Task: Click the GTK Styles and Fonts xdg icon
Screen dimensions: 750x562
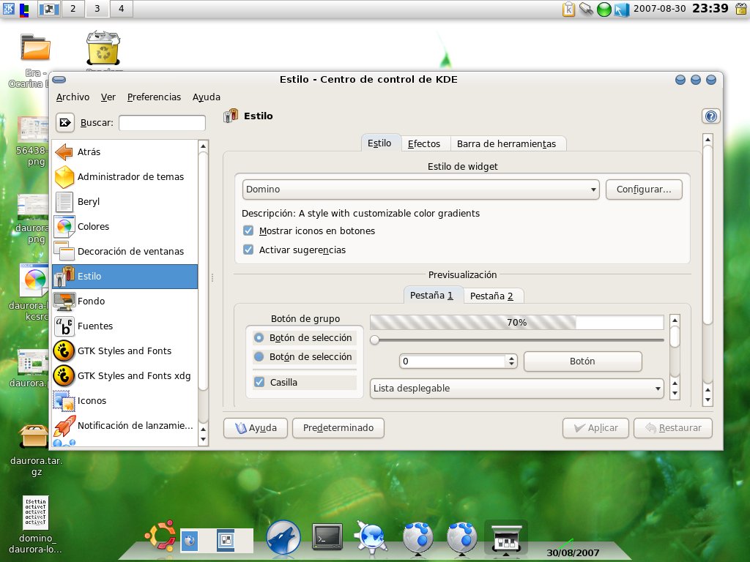Action: [x=64, y=375]
